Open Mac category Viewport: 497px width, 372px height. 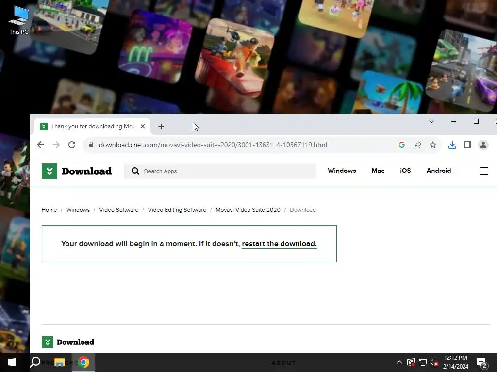378,171
